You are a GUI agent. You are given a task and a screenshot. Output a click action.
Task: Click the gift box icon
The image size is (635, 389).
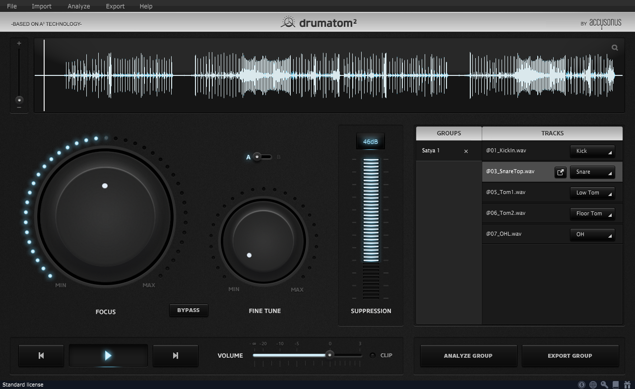627,385
